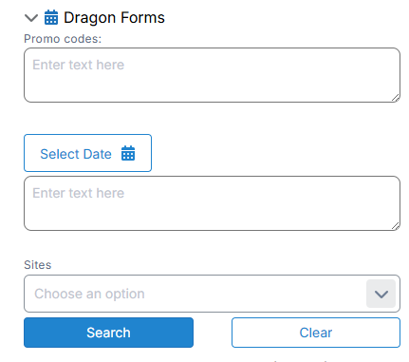
Task: Click the calendar icon beside Dragon Forms title
Action: coord(51,17)
